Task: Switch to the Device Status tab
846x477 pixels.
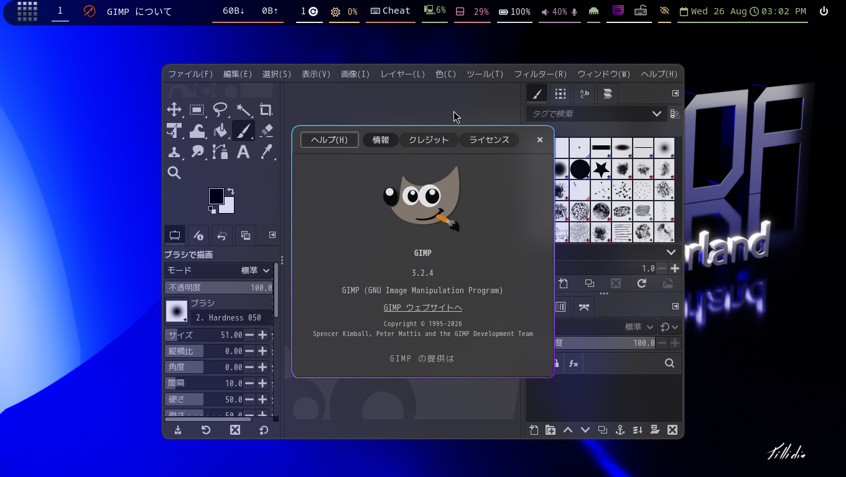Action: 198,235
